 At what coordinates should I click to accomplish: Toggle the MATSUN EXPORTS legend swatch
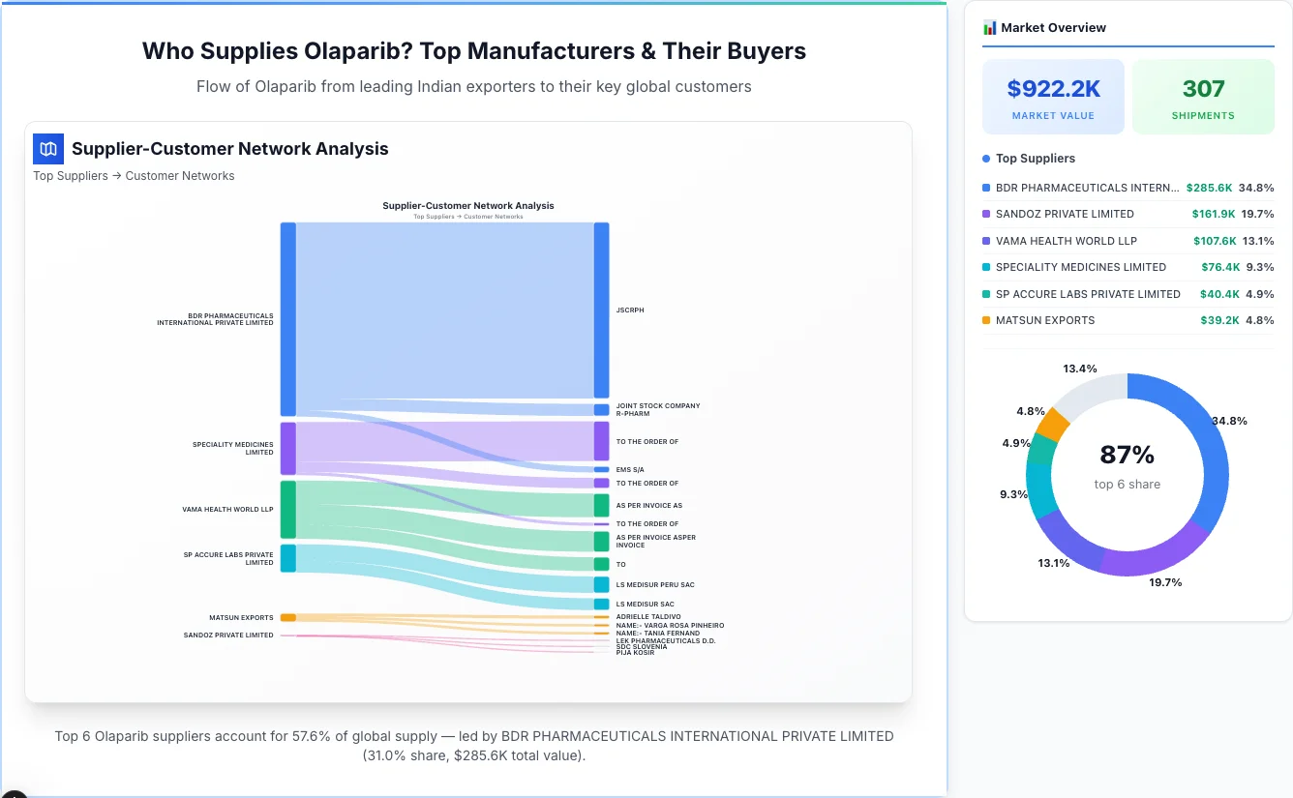tap(985, 320)
